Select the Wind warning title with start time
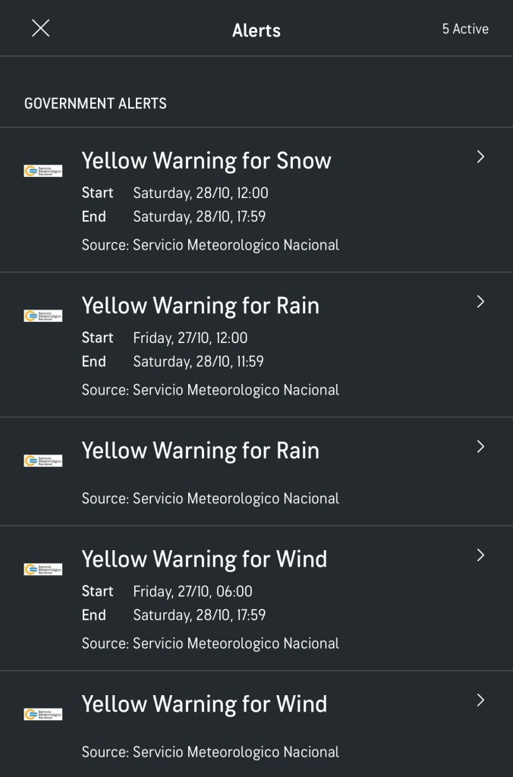513x777 pixels. point(204,559)
